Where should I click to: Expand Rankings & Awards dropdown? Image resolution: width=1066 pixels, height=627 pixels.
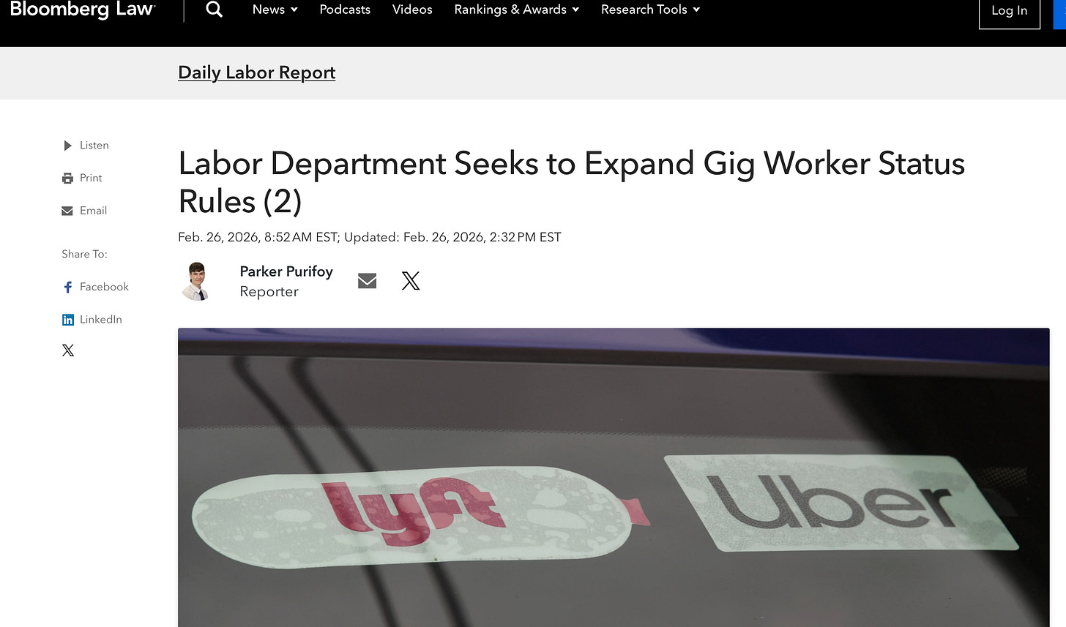point(517,10)
